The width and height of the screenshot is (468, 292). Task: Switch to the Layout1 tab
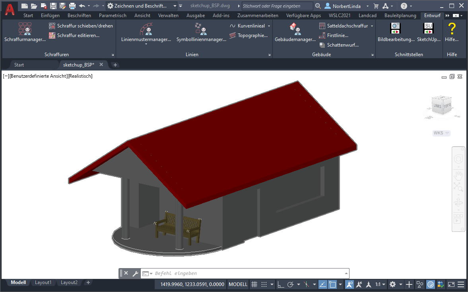pyautogui.click(x=43, y=282)
